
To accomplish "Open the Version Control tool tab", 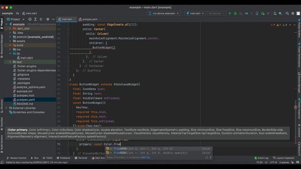I will point(16,158).
